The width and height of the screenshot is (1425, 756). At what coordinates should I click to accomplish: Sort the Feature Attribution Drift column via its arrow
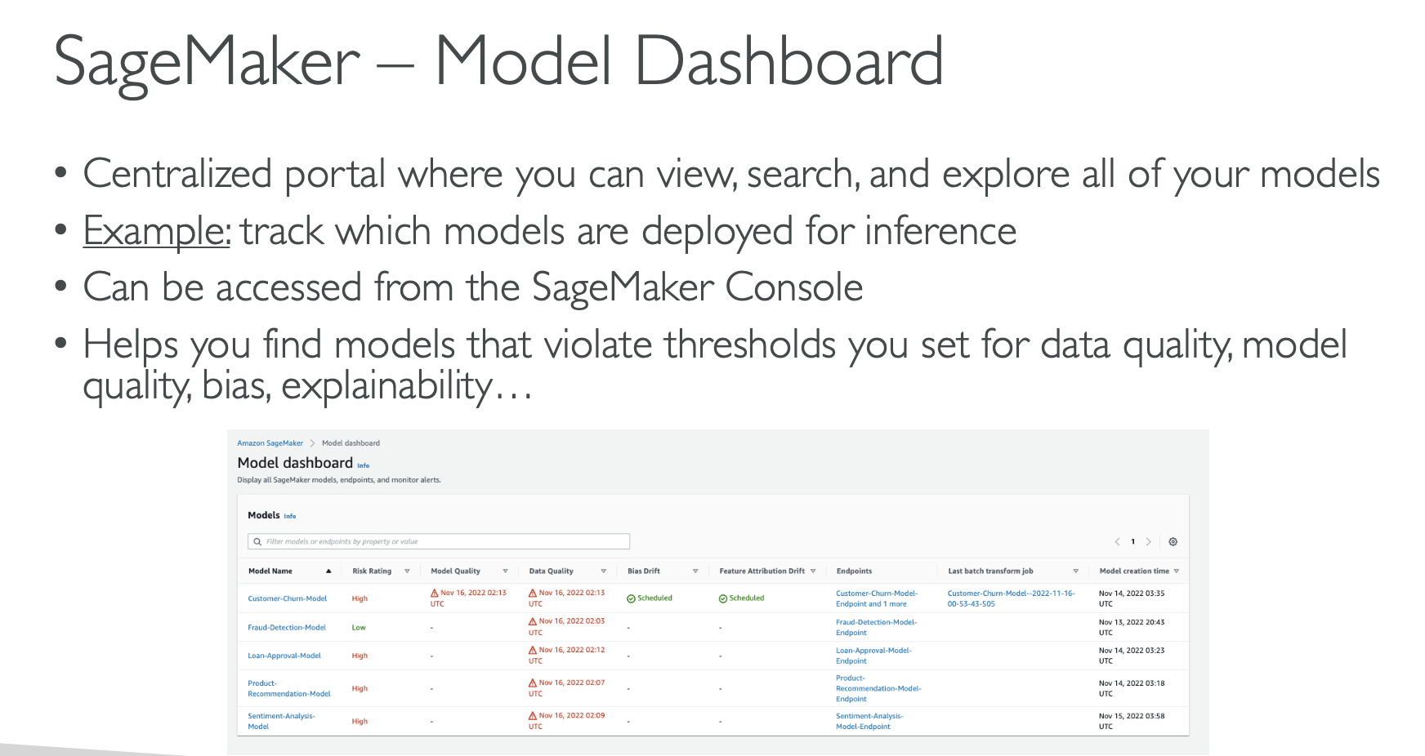click(813, 571)
